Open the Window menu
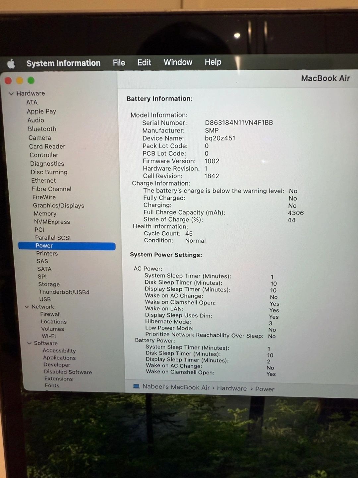 click(178, 62)
